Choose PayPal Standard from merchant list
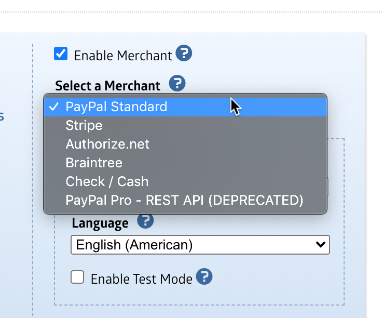 coord(116,107)
